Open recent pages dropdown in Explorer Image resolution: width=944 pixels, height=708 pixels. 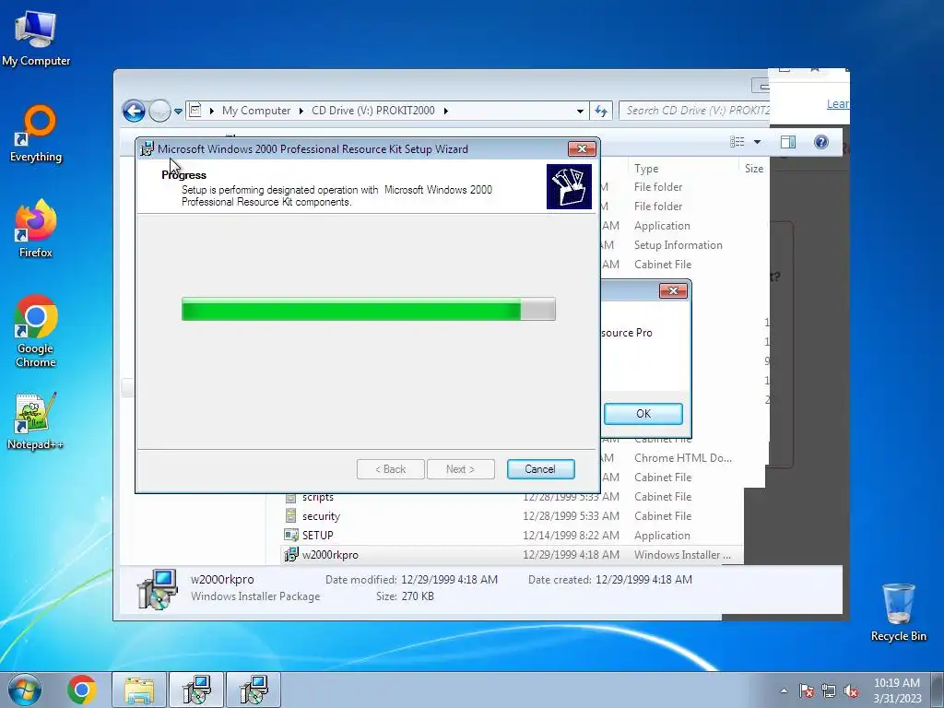point(178,112)
